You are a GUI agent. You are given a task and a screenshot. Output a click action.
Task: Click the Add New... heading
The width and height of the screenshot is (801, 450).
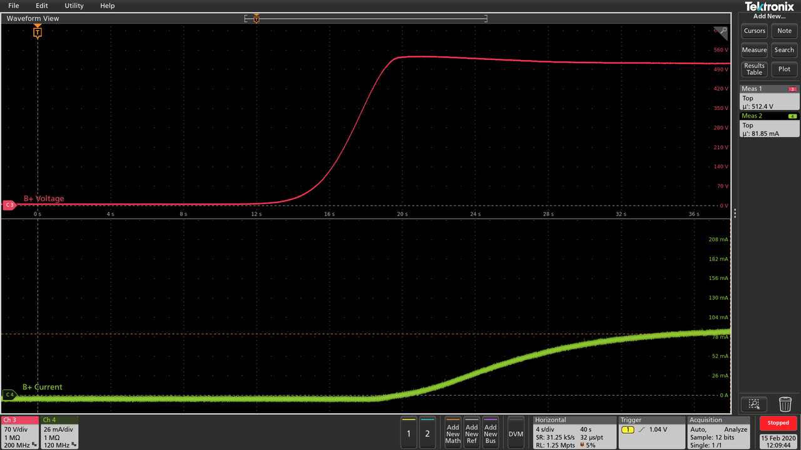(769, 16)
